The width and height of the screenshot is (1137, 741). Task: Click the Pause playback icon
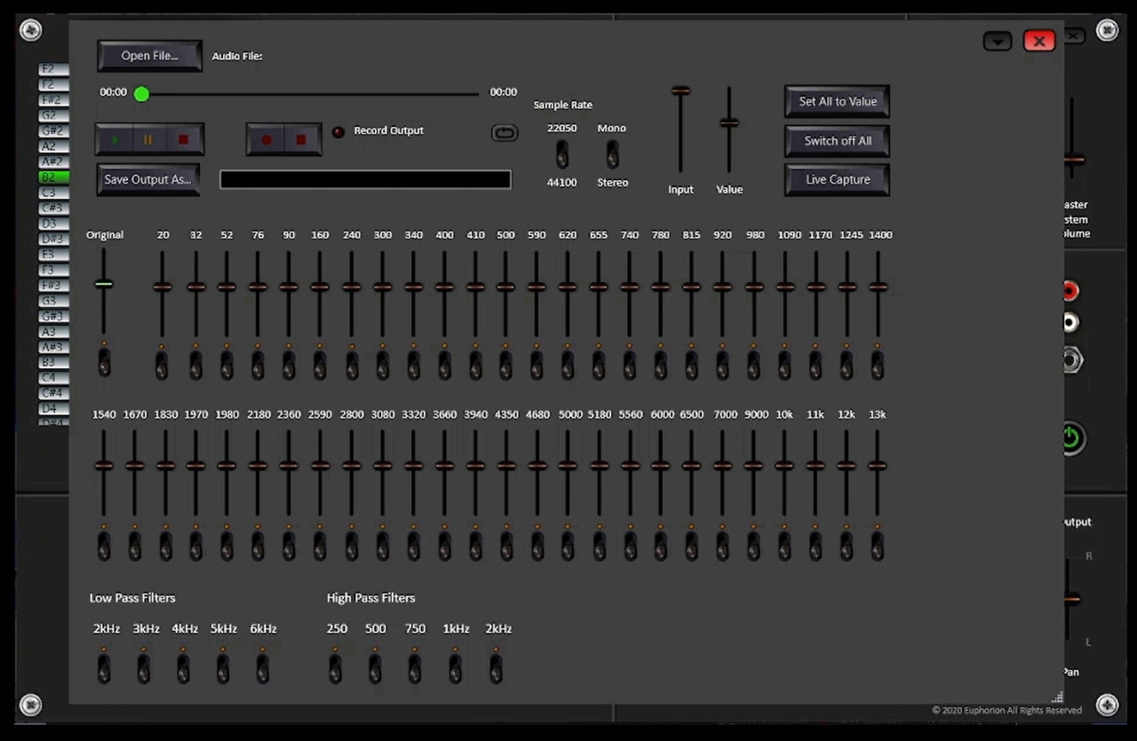148,139
